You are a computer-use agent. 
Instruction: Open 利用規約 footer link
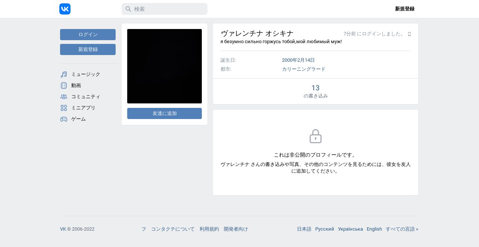pos(209,229)
